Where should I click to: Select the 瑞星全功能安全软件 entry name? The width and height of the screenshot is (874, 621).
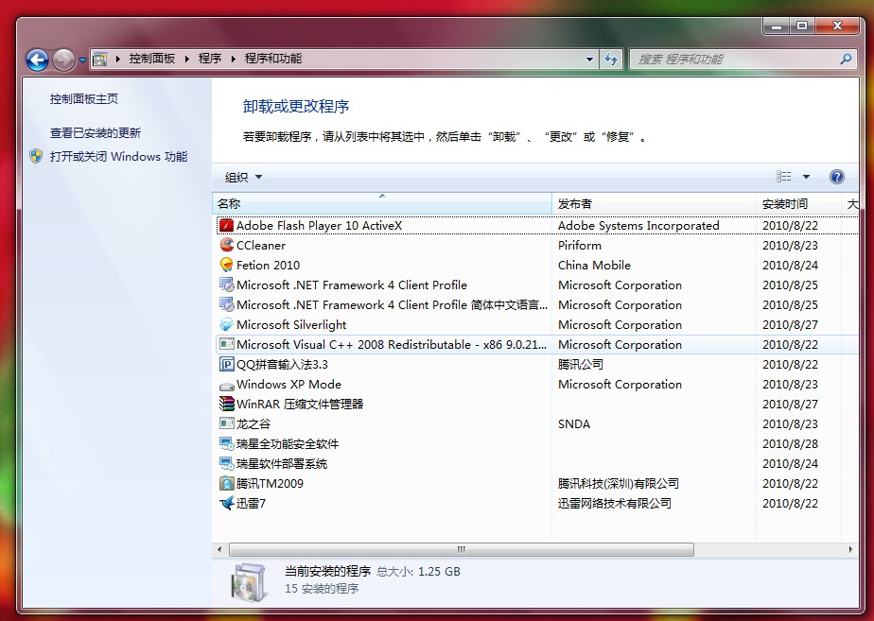tap(288, 444)
